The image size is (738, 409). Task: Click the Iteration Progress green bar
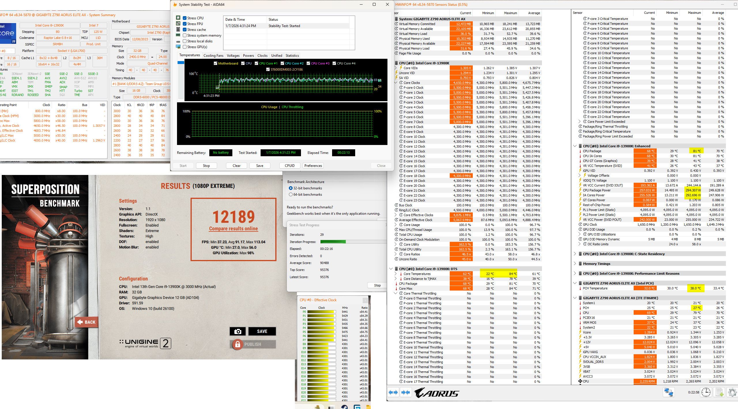pyautogui.click(x=333, y=242)
